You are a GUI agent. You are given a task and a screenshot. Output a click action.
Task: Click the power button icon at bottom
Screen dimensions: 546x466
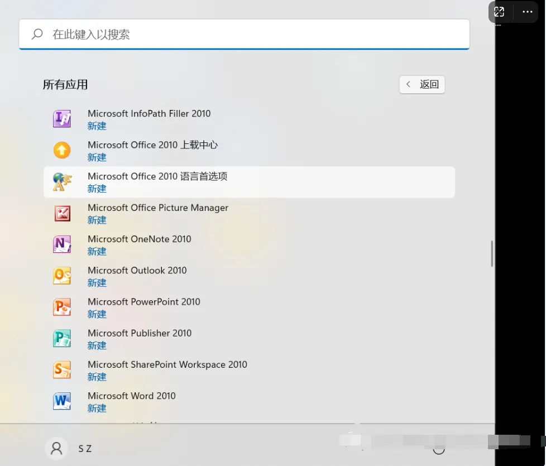pos(439,449)
